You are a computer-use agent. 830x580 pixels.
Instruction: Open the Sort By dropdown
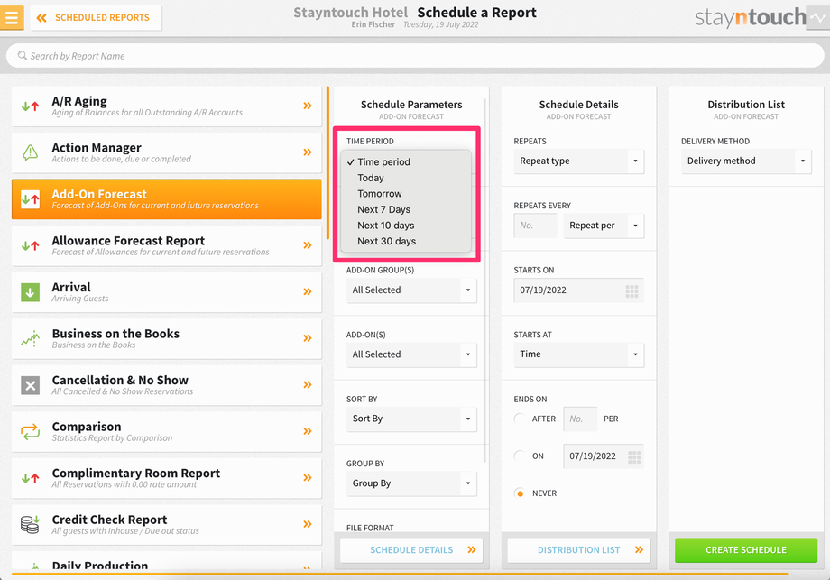tap(411, 419)
